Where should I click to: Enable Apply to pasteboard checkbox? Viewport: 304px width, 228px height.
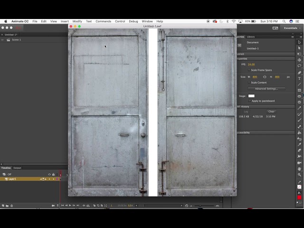tap(249, 101)
